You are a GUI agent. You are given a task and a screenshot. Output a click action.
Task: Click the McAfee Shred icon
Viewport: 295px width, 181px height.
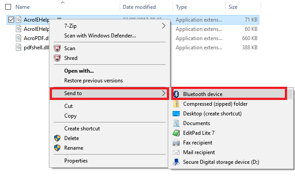(57, 58)
